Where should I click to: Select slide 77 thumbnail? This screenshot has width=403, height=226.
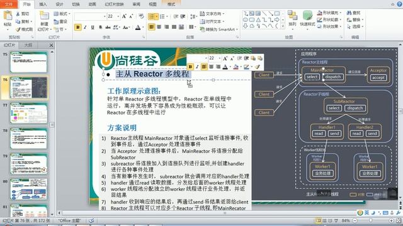pos(28,113)
